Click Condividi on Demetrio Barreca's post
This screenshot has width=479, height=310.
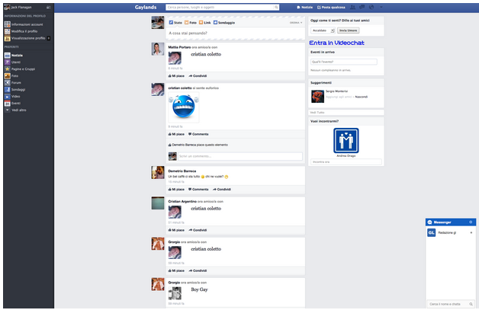pyautogui.click(x=222, y=189)
